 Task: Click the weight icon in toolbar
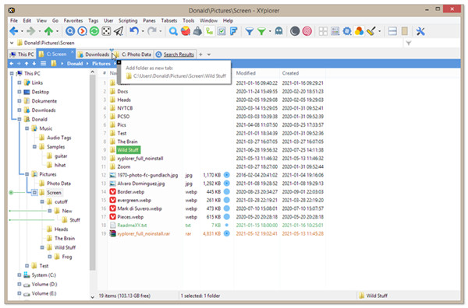197,31
